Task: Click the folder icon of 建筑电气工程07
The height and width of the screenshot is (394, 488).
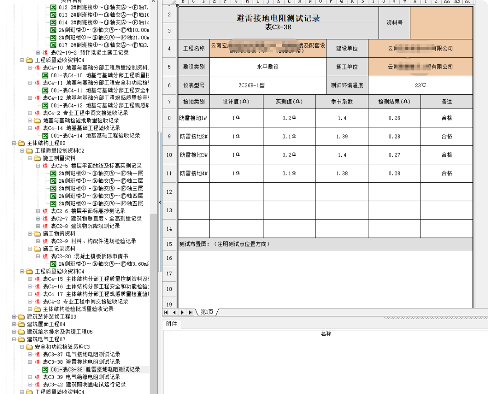Action: pyautogui.click(x=22, y=339)
